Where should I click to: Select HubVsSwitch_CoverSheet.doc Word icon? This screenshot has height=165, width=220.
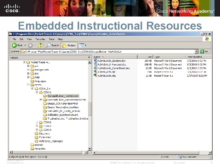[95, 68]
